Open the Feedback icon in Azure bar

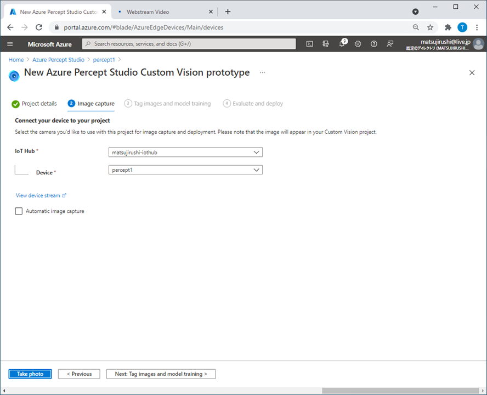390,44
